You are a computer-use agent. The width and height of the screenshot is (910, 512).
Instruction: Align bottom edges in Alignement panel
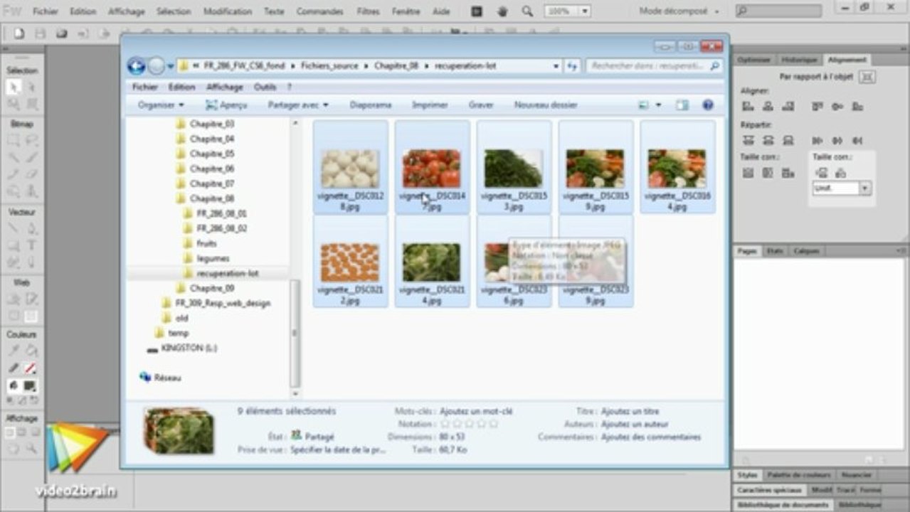point(857,106)
